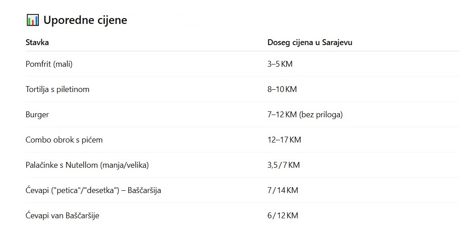Click '7–12 KM (bez priloga)' cell

pos(305,115)
